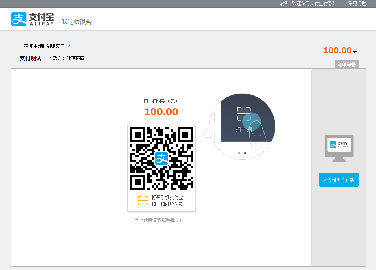The image size is (376, 270).
Task: Click the 登录账户付款 login payment button
Action: (339, 179)
